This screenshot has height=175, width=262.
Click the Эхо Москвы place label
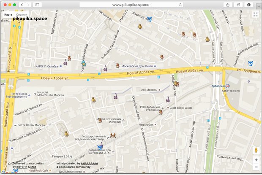149,90
